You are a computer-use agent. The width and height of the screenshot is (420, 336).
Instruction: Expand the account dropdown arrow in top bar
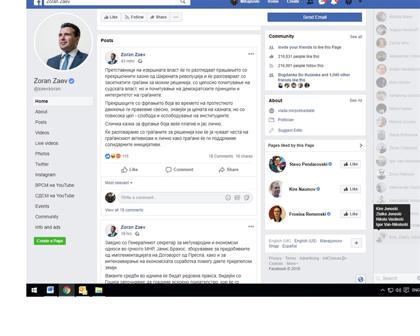[360, 2]
